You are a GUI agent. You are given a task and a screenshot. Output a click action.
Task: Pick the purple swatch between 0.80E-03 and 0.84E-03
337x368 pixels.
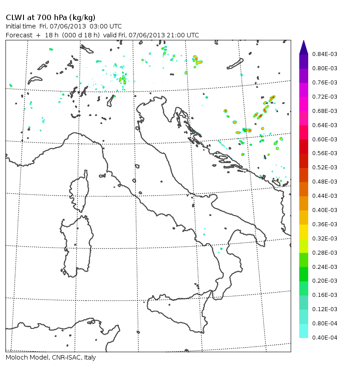[303, 61]
